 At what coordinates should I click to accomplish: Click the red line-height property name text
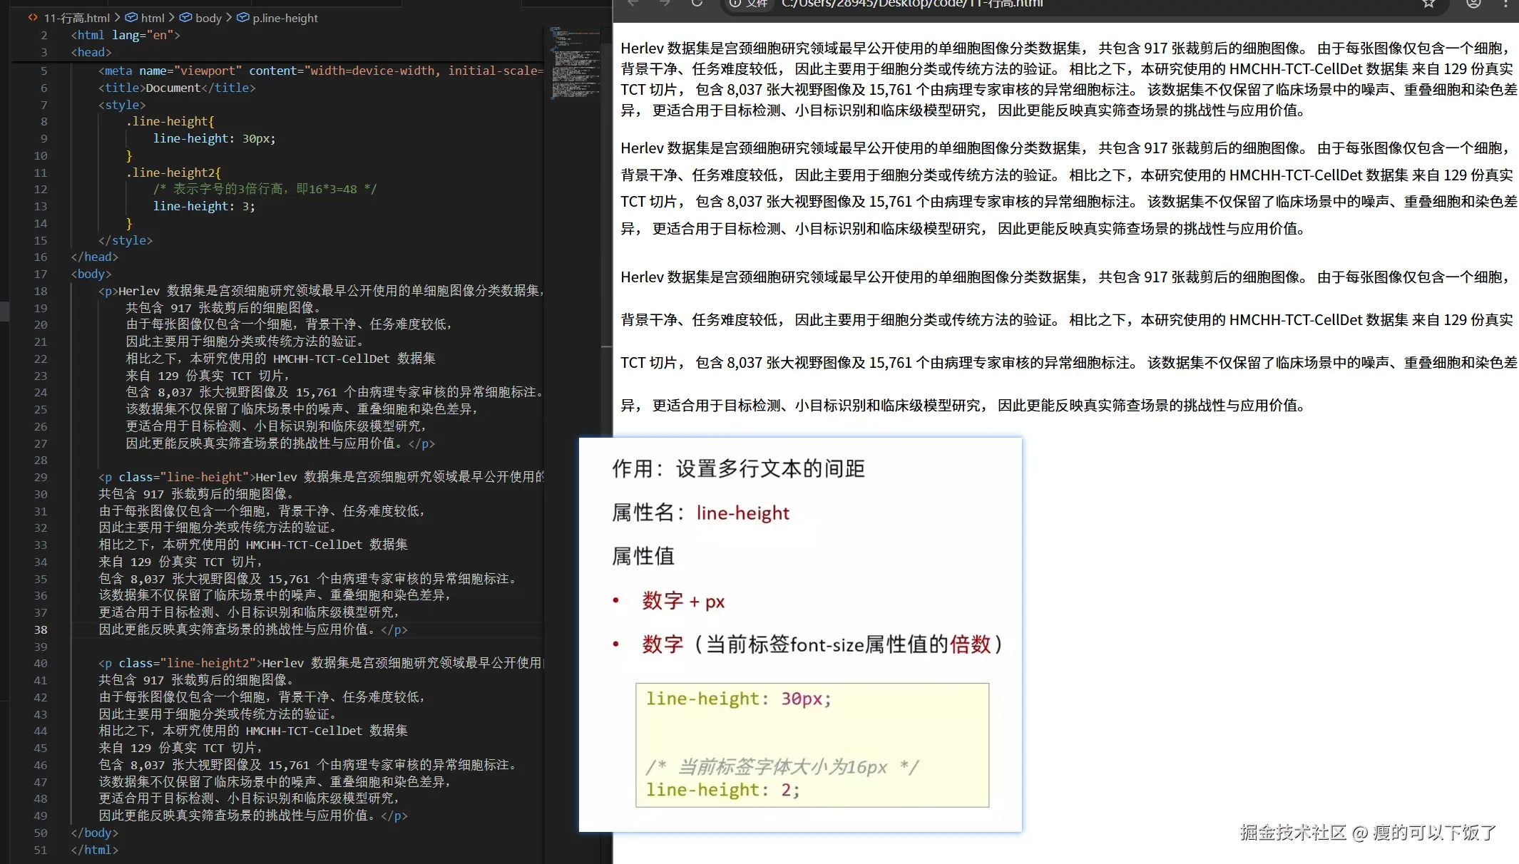(742, 513)
